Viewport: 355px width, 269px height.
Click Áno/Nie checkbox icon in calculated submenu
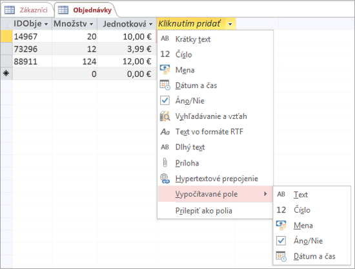281,241
